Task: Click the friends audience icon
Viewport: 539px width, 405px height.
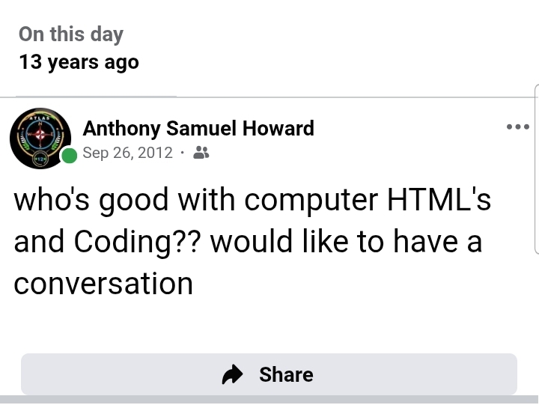Action: (201, 153)
